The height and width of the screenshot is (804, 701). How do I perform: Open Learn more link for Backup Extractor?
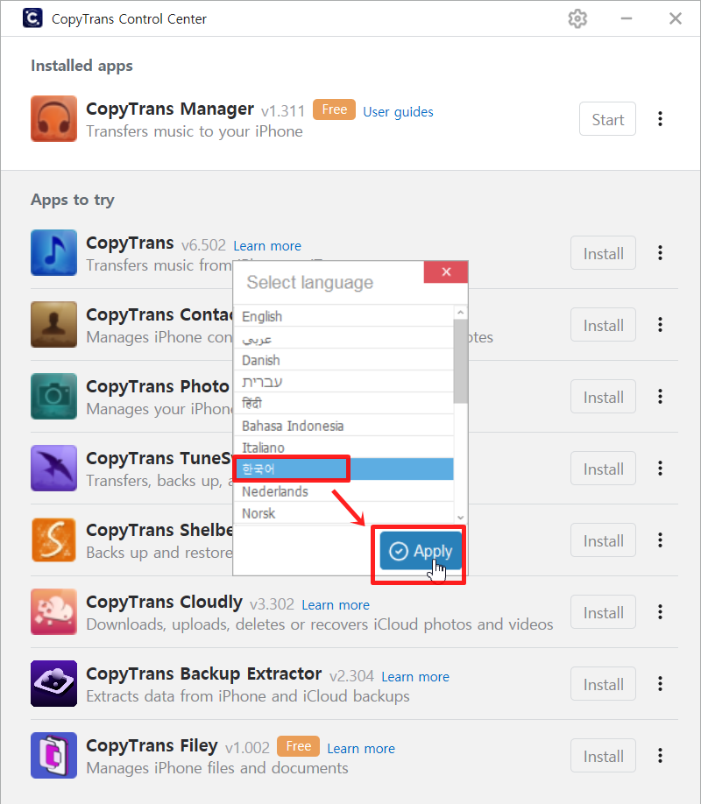click(415, 677)
